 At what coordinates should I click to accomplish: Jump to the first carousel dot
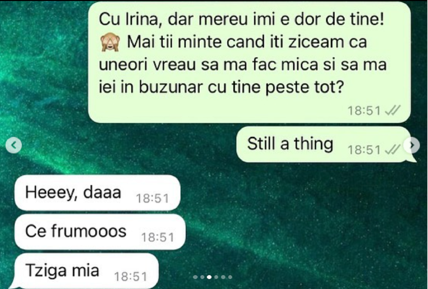pos(195,277)
